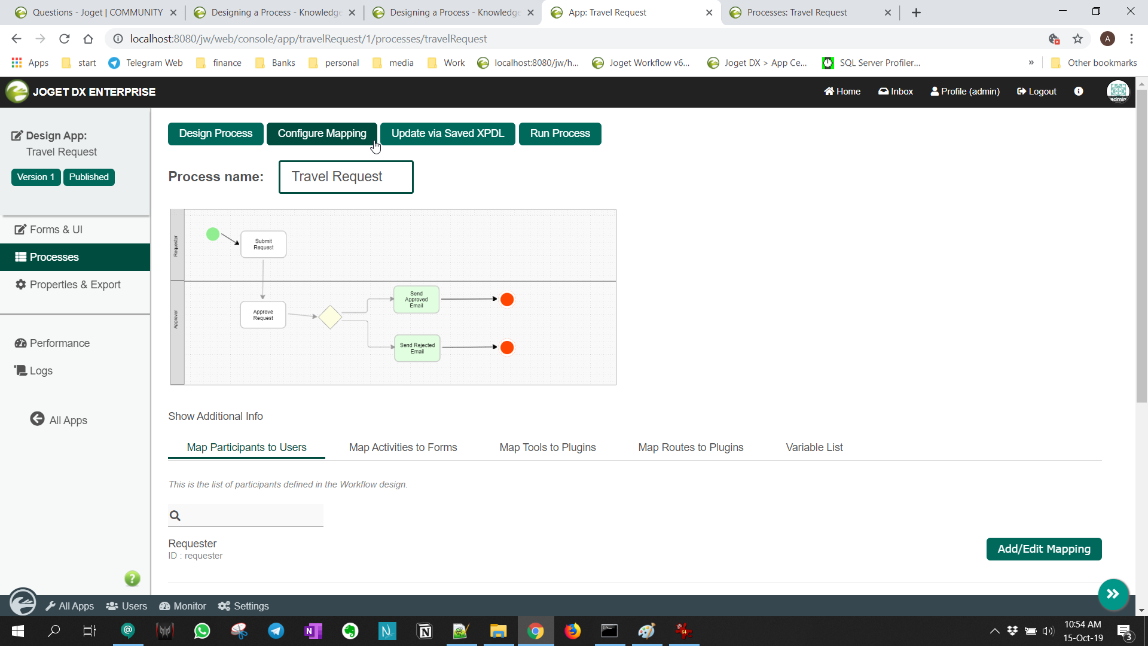This screenshot has height=646, width=1148.
Task: Click Add/Edit Mapping for Requester
Action: pyautogui.click(x=1043, y=549)
